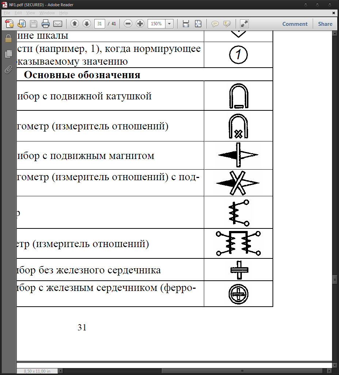Click the moving magnet arrow symbol
339x375 pixels.
point(238,155)
